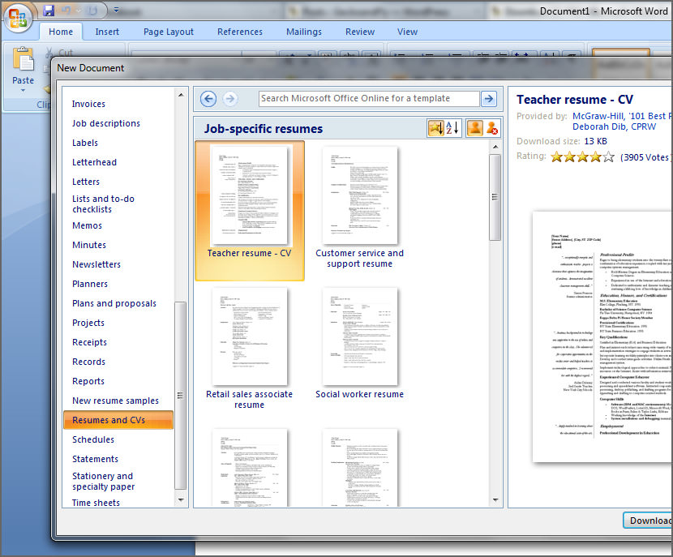Click the large Teacher resume preview image
Image resolution: width=673 pixels, height=557 pixels.
[x=602, y=336]
